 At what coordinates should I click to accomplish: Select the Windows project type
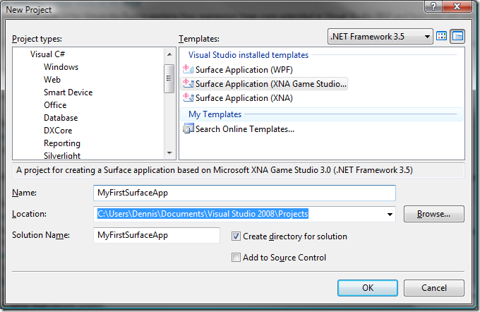61,67
